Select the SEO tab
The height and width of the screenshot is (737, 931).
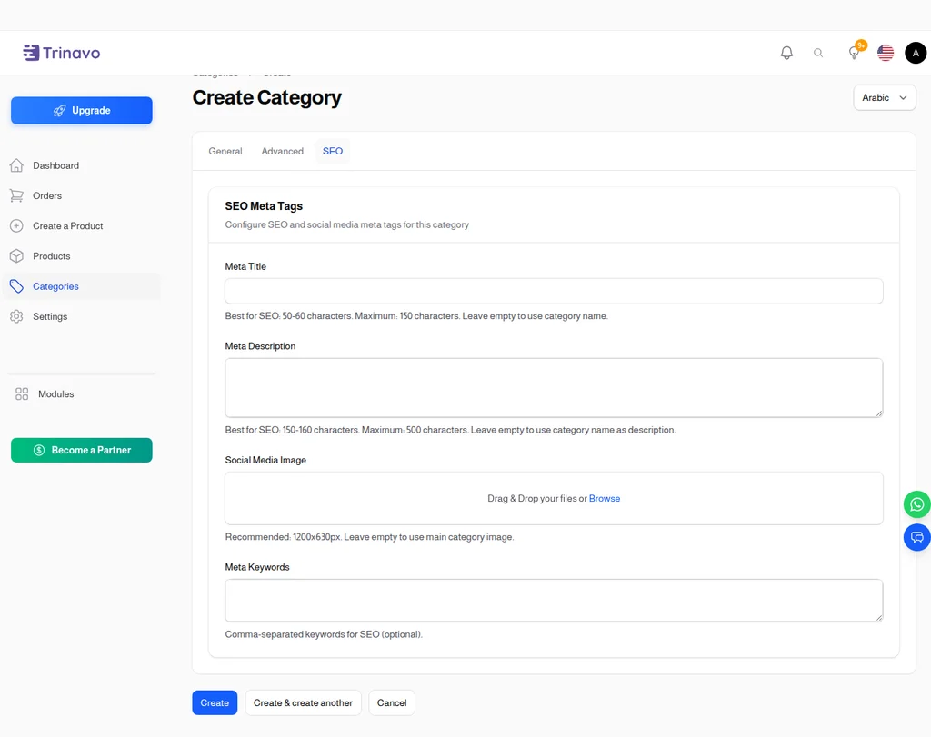point(333,151)
